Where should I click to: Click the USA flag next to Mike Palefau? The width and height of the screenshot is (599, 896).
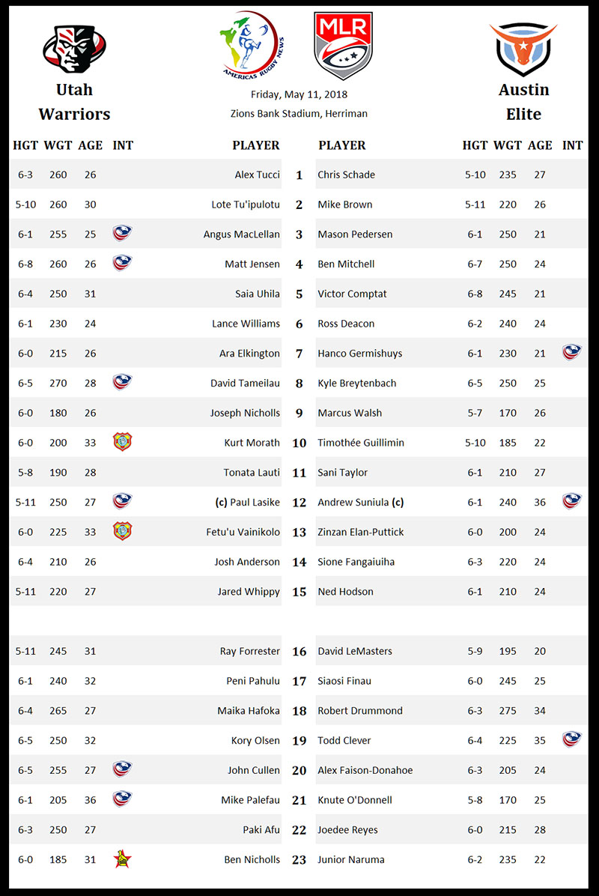click(x=122, y=799)
